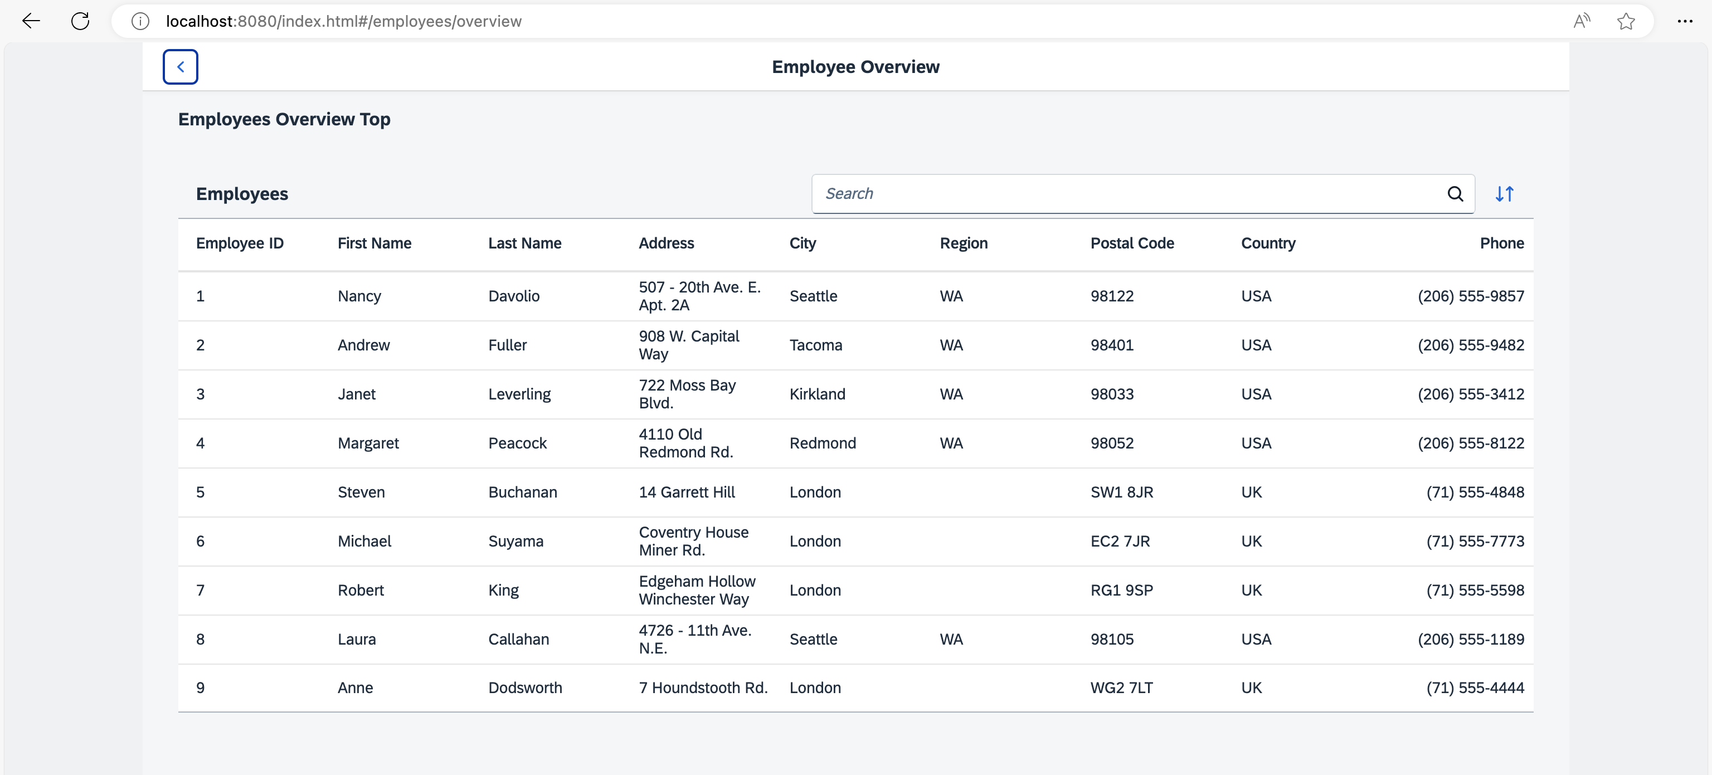The image size is (1712, 775).
Task: Click postal code SW1 8JR
Action: point(1121,493)
